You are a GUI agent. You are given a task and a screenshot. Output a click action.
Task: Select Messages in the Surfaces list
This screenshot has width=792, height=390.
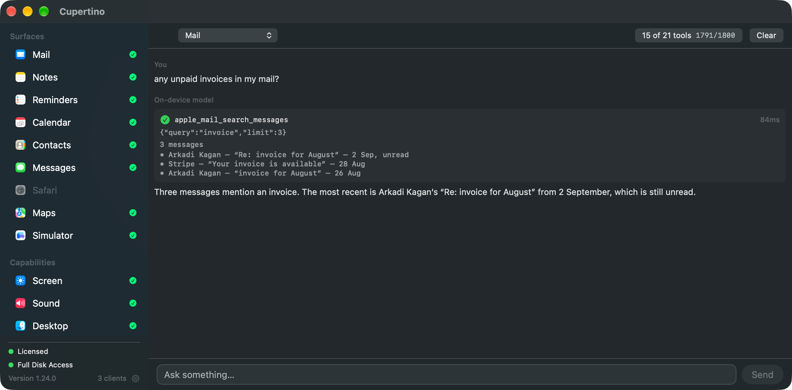(74, 167)
